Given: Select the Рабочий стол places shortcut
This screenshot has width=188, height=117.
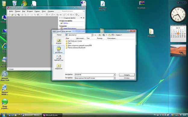Looking at the screenshot, I should pos(59,58).
